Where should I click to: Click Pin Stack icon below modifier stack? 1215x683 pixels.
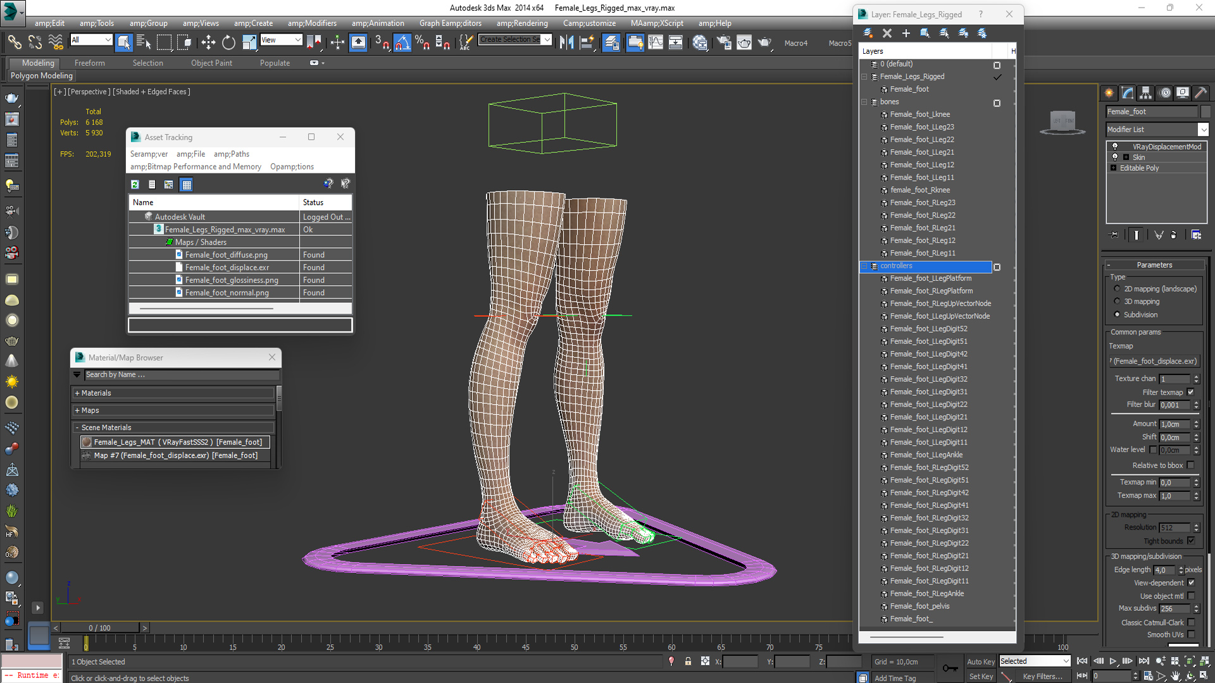click(x=1114, y=235)
